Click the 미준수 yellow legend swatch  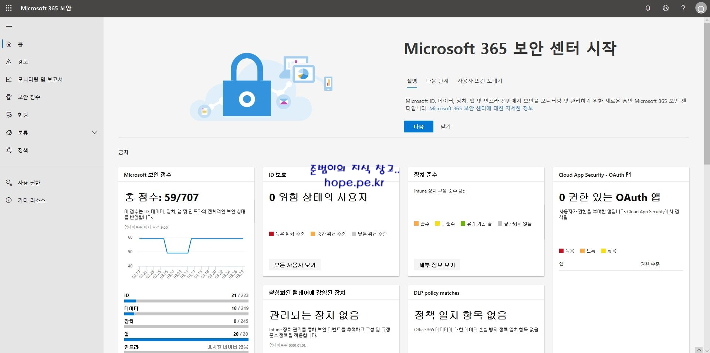pos(437,224)
